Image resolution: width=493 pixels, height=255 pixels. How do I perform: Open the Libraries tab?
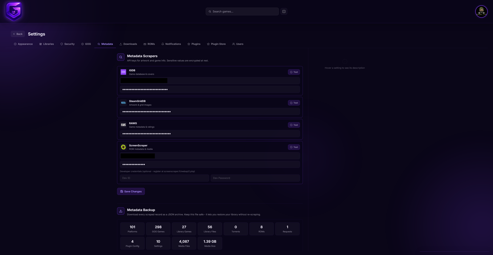[x=47, y=44]
